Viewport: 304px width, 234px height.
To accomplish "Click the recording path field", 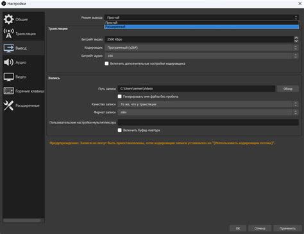I will pos(196,89).
